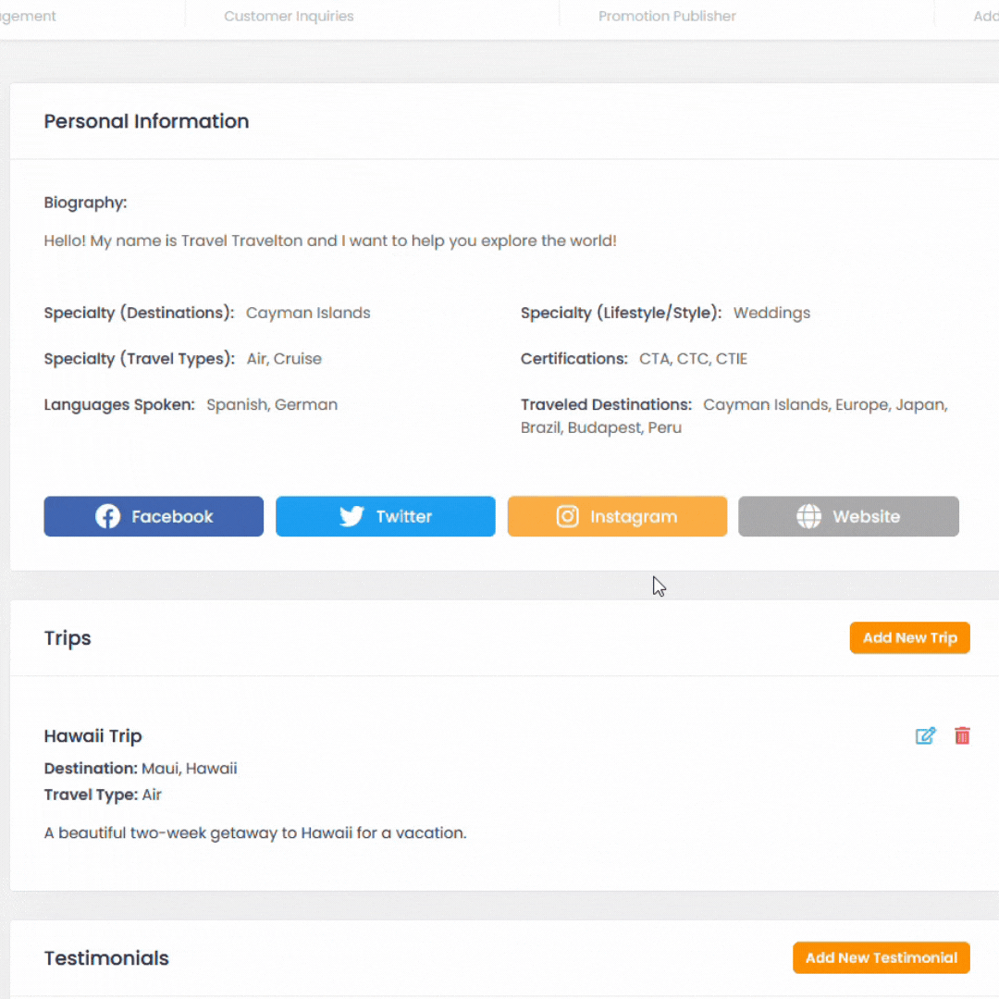This screenshot has height=999, width=999.
Task: Switch to the Promotion Publisher tab
Action: (x=667, y=16)
